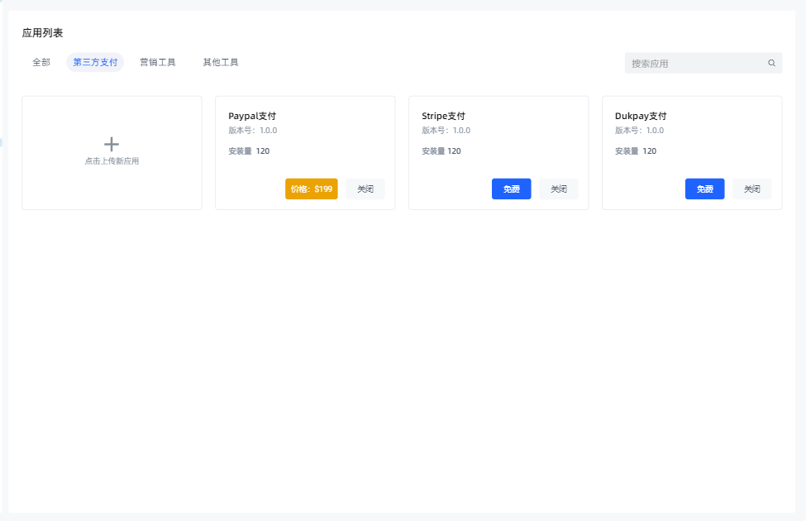Click the plus icon to upload an app

112,144
